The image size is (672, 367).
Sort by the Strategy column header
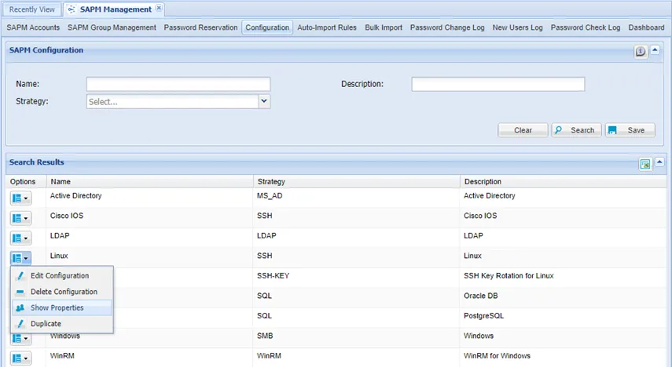pyautogui.click(x=357, y=182)
